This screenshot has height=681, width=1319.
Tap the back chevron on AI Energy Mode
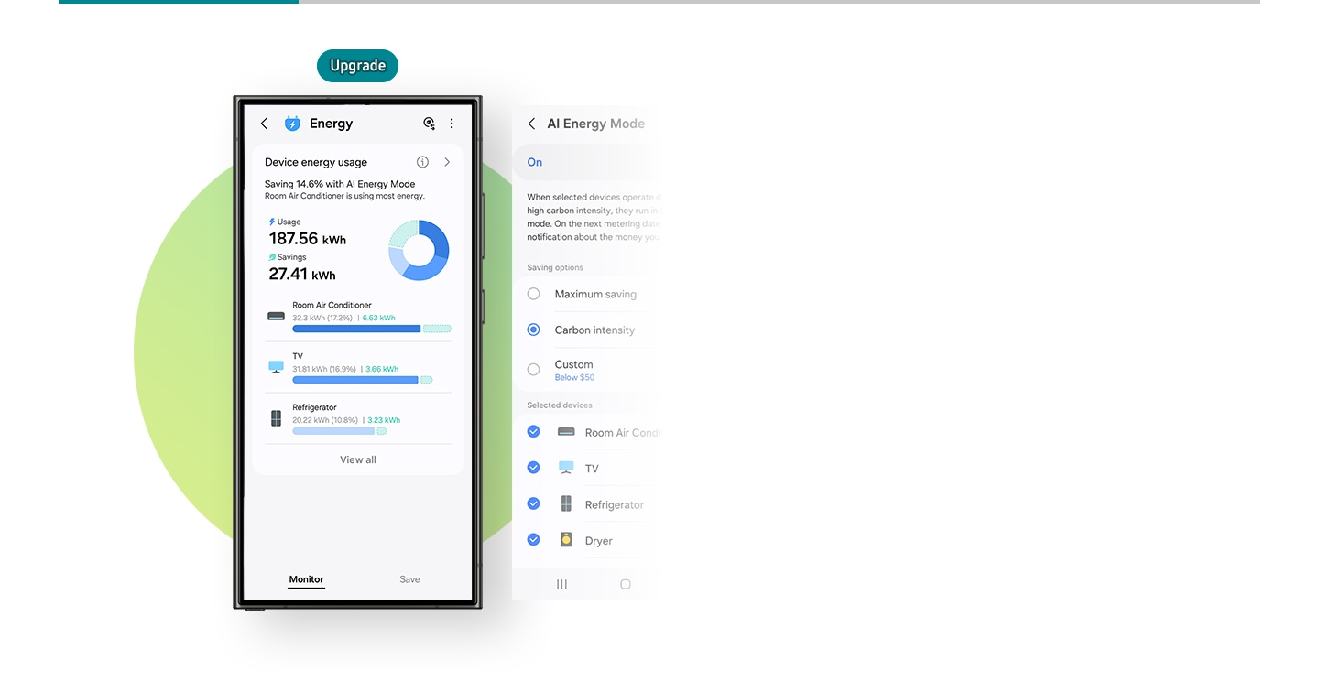(531, 124)
